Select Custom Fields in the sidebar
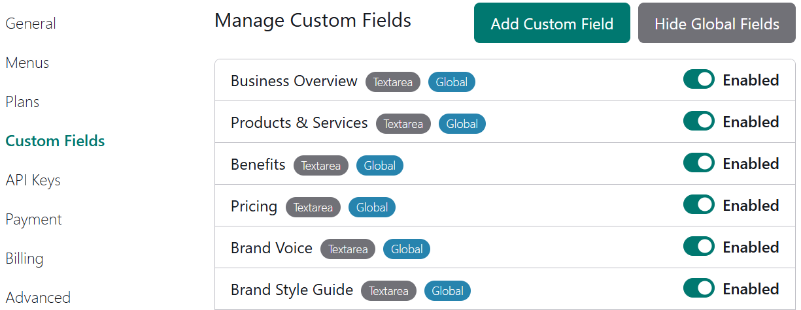 55,141
